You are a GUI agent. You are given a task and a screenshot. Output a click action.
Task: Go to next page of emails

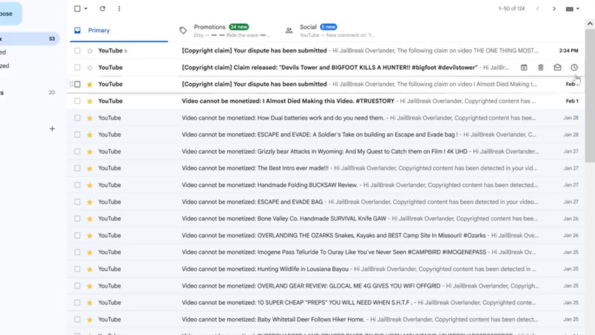554,8
